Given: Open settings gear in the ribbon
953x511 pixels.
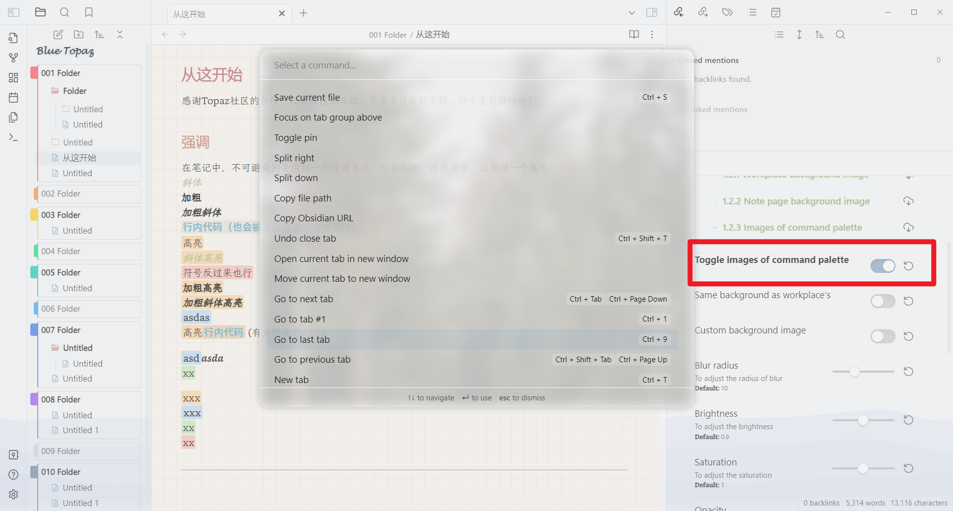Looking at the screenshot, I should pos(13,494).
